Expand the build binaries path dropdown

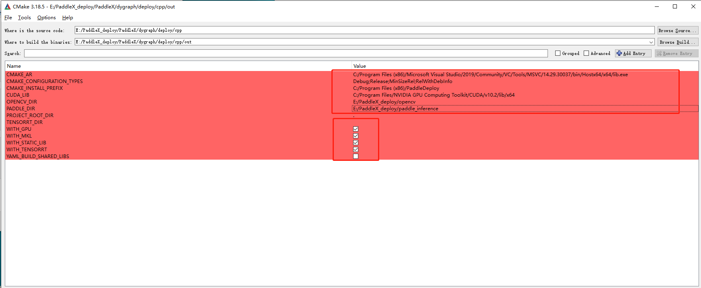651,42
